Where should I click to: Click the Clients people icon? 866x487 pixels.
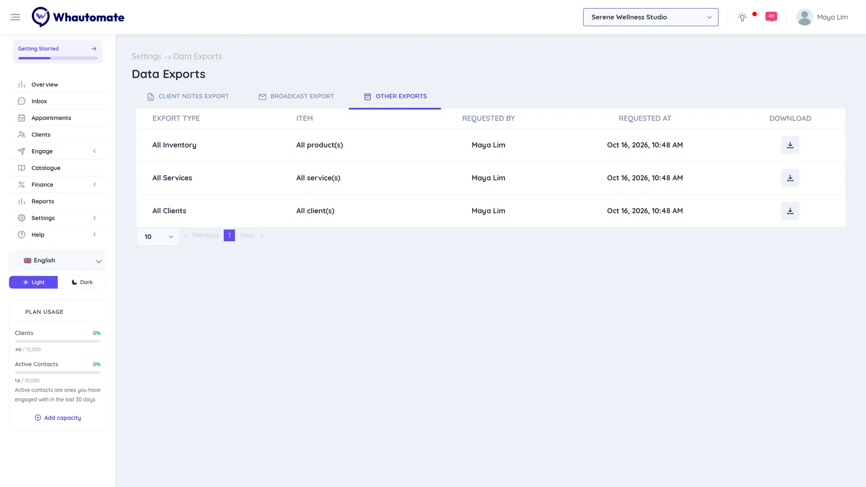[x=22, y=135]
